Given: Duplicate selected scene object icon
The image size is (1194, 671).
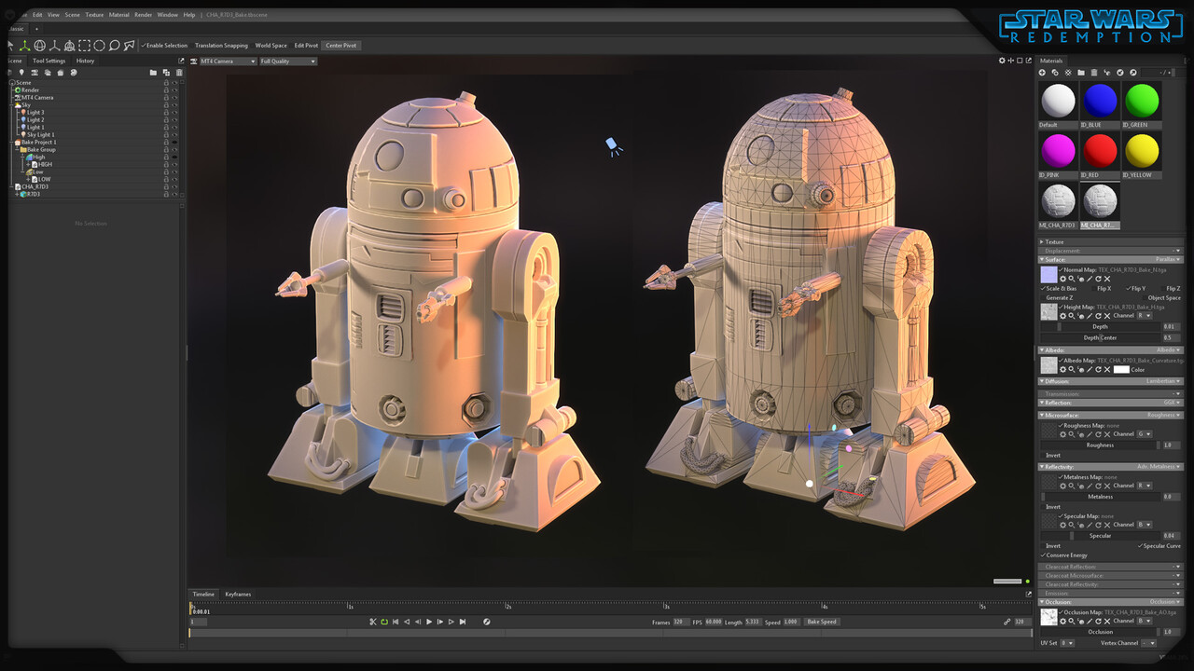Looking at the screenshot, I should tap(166, 72).
